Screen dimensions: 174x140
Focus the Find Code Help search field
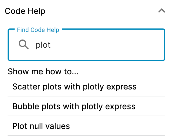tap(86, 45)
